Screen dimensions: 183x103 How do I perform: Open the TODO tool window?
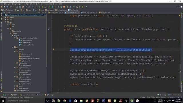point(14,95)
